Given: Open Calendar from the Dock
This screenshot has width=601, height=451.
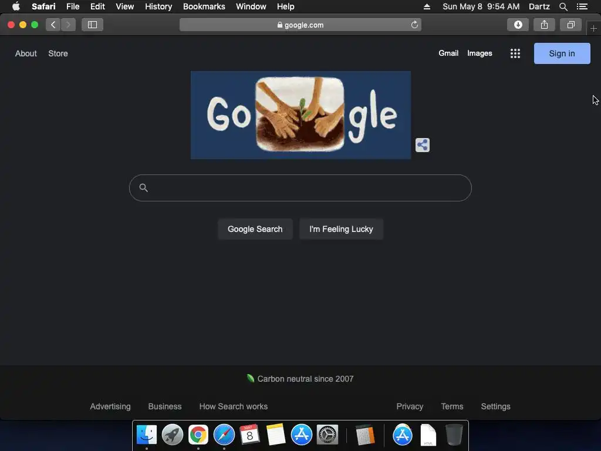Looking at the screenshot, I should (x=249, y=435).
